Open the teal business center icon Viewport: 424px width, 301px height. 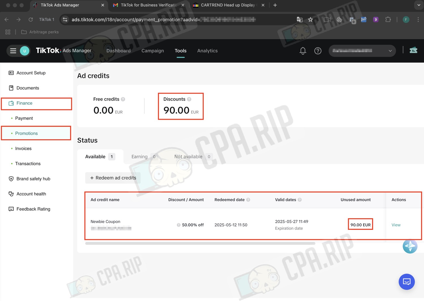point(413,50)
